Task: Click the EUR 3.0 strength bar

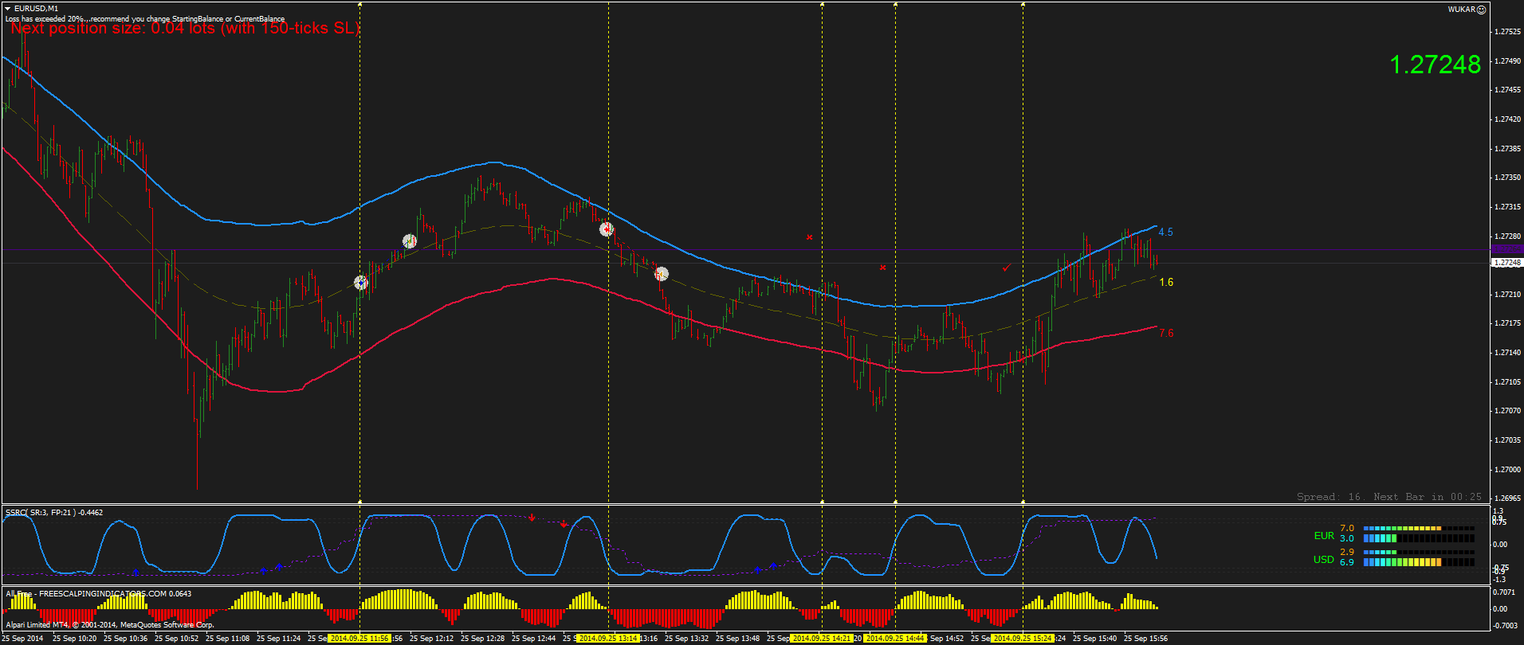Action: (x=1419, y=538)
